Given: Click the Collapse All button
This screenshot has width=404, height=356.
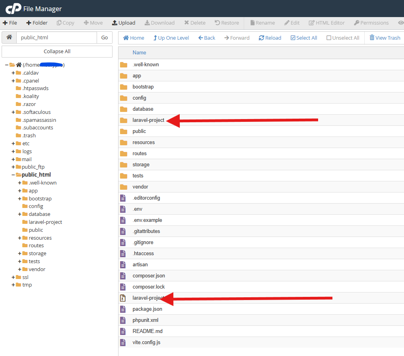Looking at the screenshot, I should pos(57,52).
